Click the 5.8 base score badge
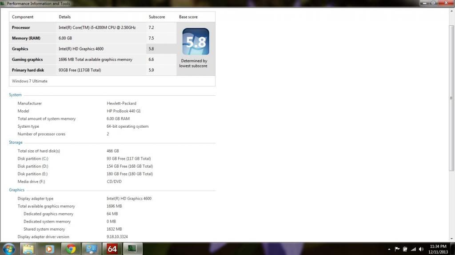The height and width of the screenshot is (255, 455). [x=196, y=41]
